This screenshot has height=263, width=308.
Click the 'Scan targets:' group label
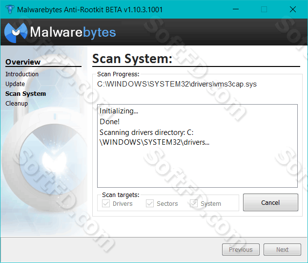click(121, 195)
